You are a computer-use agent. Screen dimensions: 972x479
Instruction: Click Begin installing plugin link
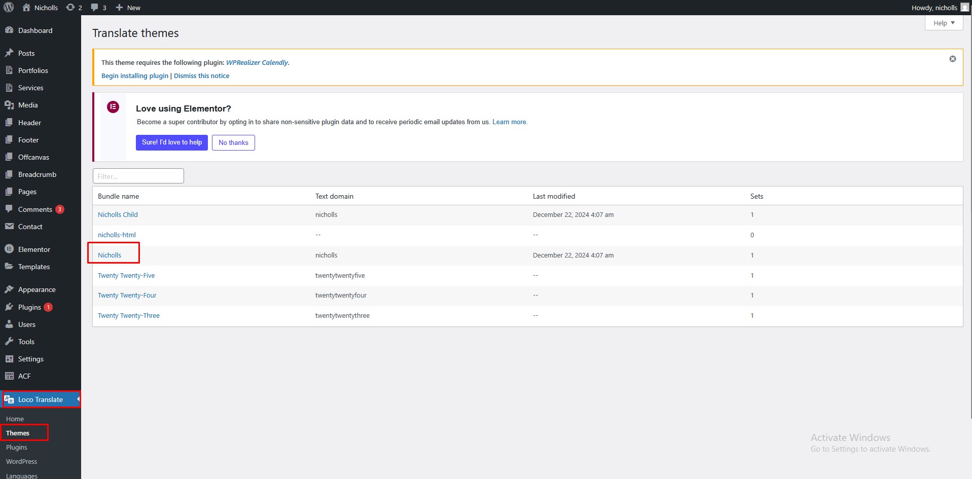click(x=135, y=76)
